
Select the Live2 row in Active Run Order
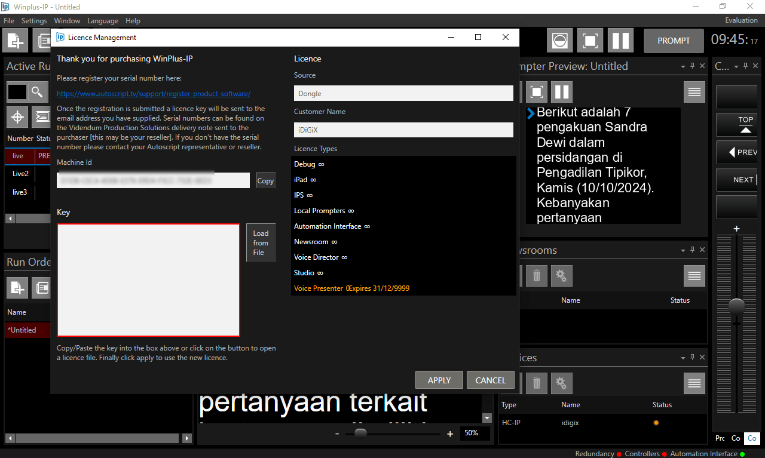[x=27, y=174]
